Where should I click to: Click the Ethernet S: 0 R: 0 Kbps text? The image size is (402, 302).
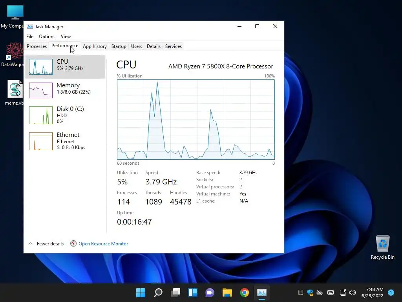point(71,147)
